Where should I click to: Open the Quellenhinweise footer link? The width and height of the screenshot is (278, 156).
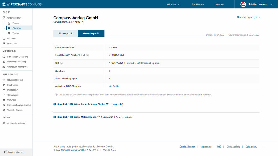187,146
